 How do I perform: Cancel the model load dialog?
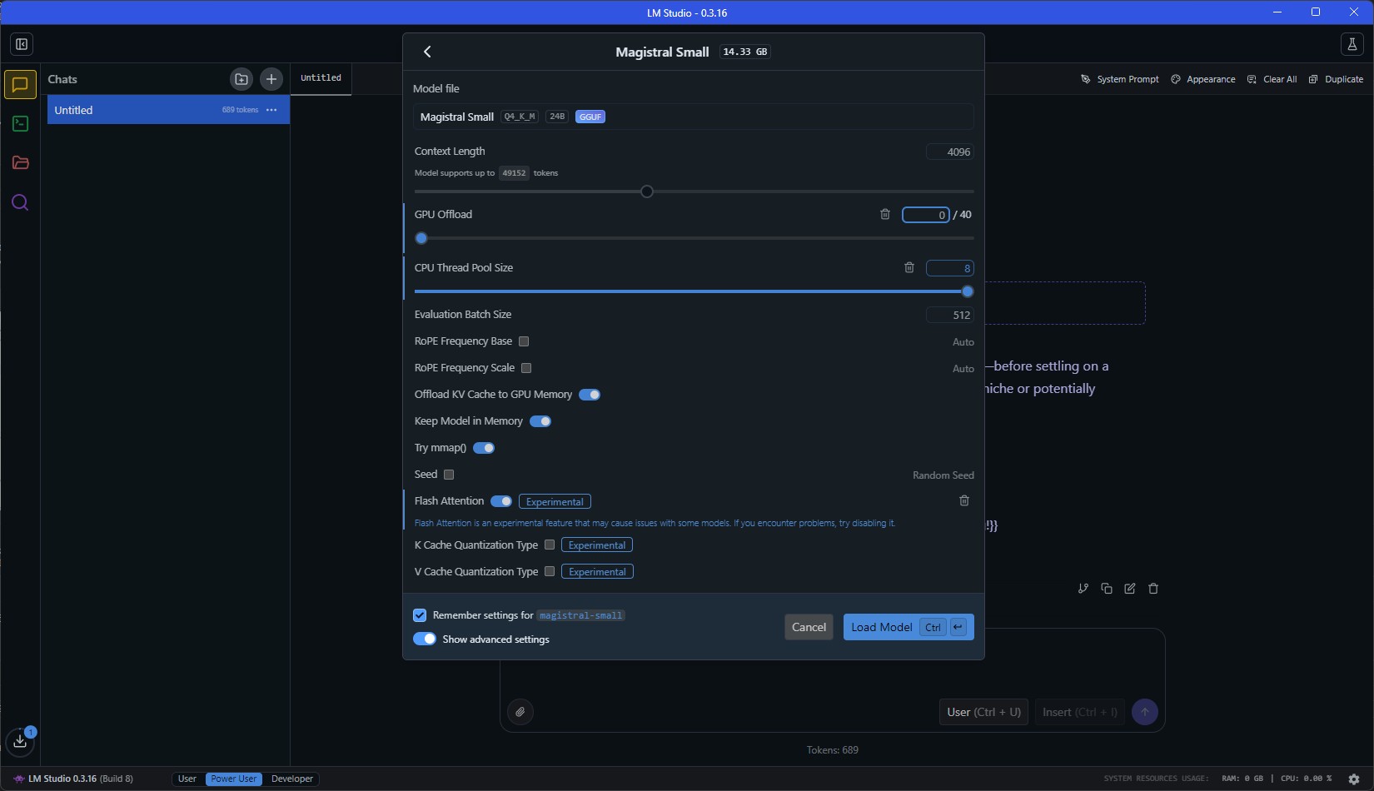[809, 627]
